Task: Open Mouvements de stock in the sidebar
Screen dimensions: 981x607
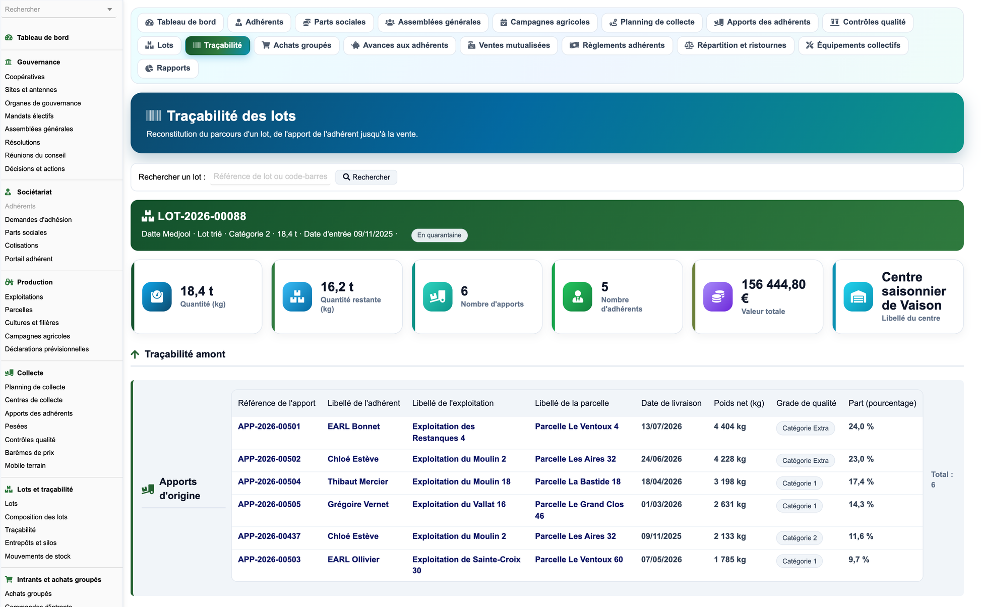Action: pos(38,557)
